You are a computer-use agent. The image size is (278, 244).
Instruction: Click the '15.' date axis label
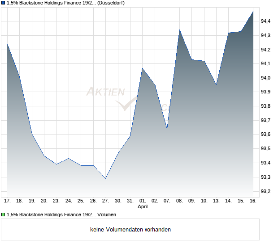(241, 201)
